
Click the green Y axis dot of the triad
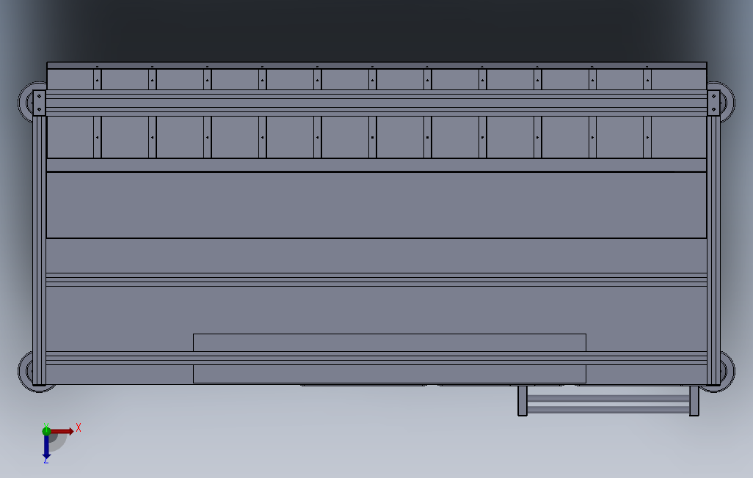click(46, 431)
